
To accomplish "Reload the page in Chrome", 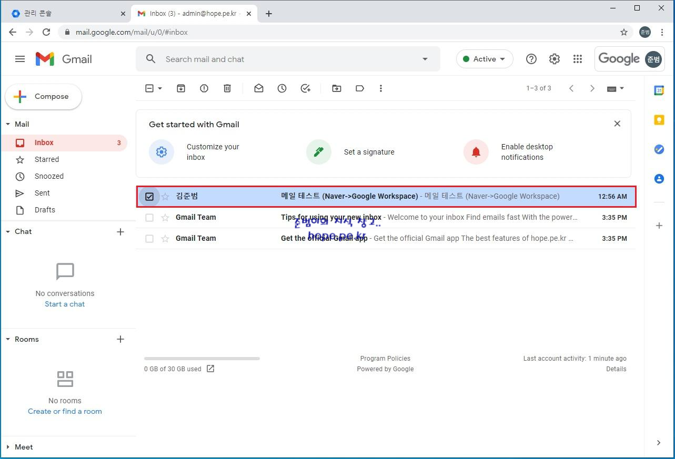I will (x=46, y=32).
